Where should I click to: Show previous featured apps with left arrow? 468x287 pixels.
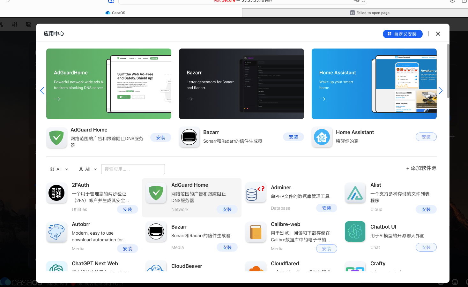pos(42,91)
